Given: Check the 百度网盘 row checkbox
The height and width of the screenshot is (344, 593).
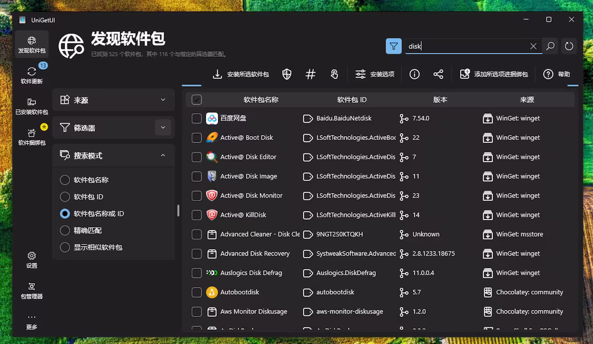Looking at the screenshot, I should pos(197,118).
